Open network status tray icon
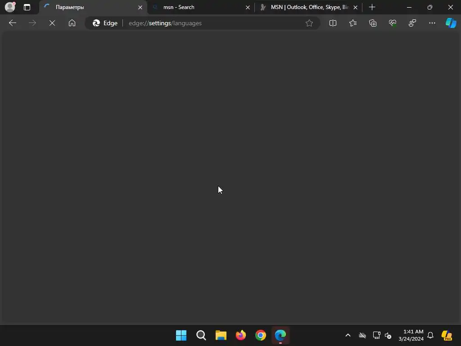461x346 pixels. (377, 335)
